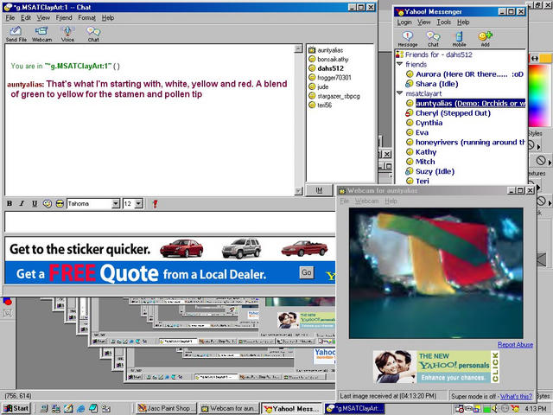Click the Add friend icon in Messenger

click(x=486, y=39)
